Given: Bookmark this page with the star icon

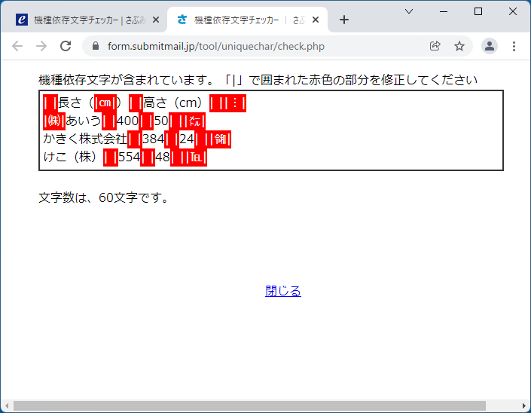Looking at the screenshot, I should [459, 46].
